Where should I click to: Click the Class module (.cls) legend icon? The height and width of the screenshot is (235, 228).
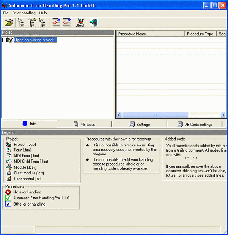(x=9, y=173)
